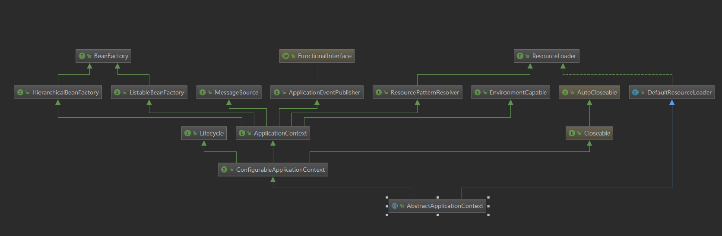Click the interface icon on HierarchicalBeanFactory
This screenshot has width=722, height=236.
tap(20, 92)
